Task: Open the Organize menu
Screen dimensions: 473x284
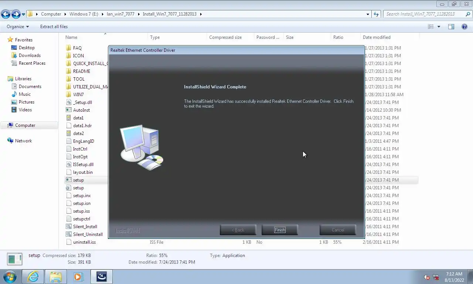Action: pos(18,27)
